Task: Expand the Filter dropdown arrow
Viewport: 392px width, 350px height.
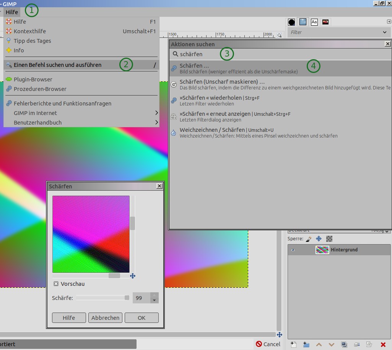Action: pyautogui.click(x=384, y=32)
